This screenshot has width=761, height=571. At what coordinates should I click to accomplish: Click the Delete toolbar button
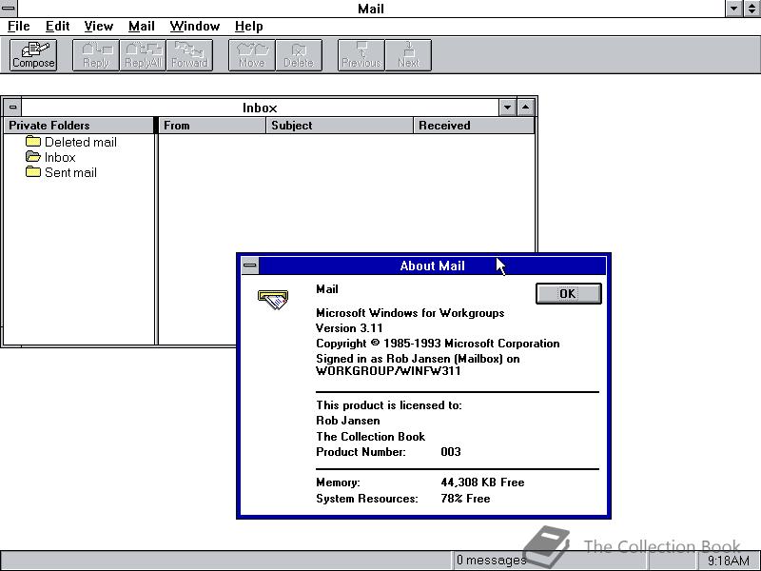coord(299,55)
